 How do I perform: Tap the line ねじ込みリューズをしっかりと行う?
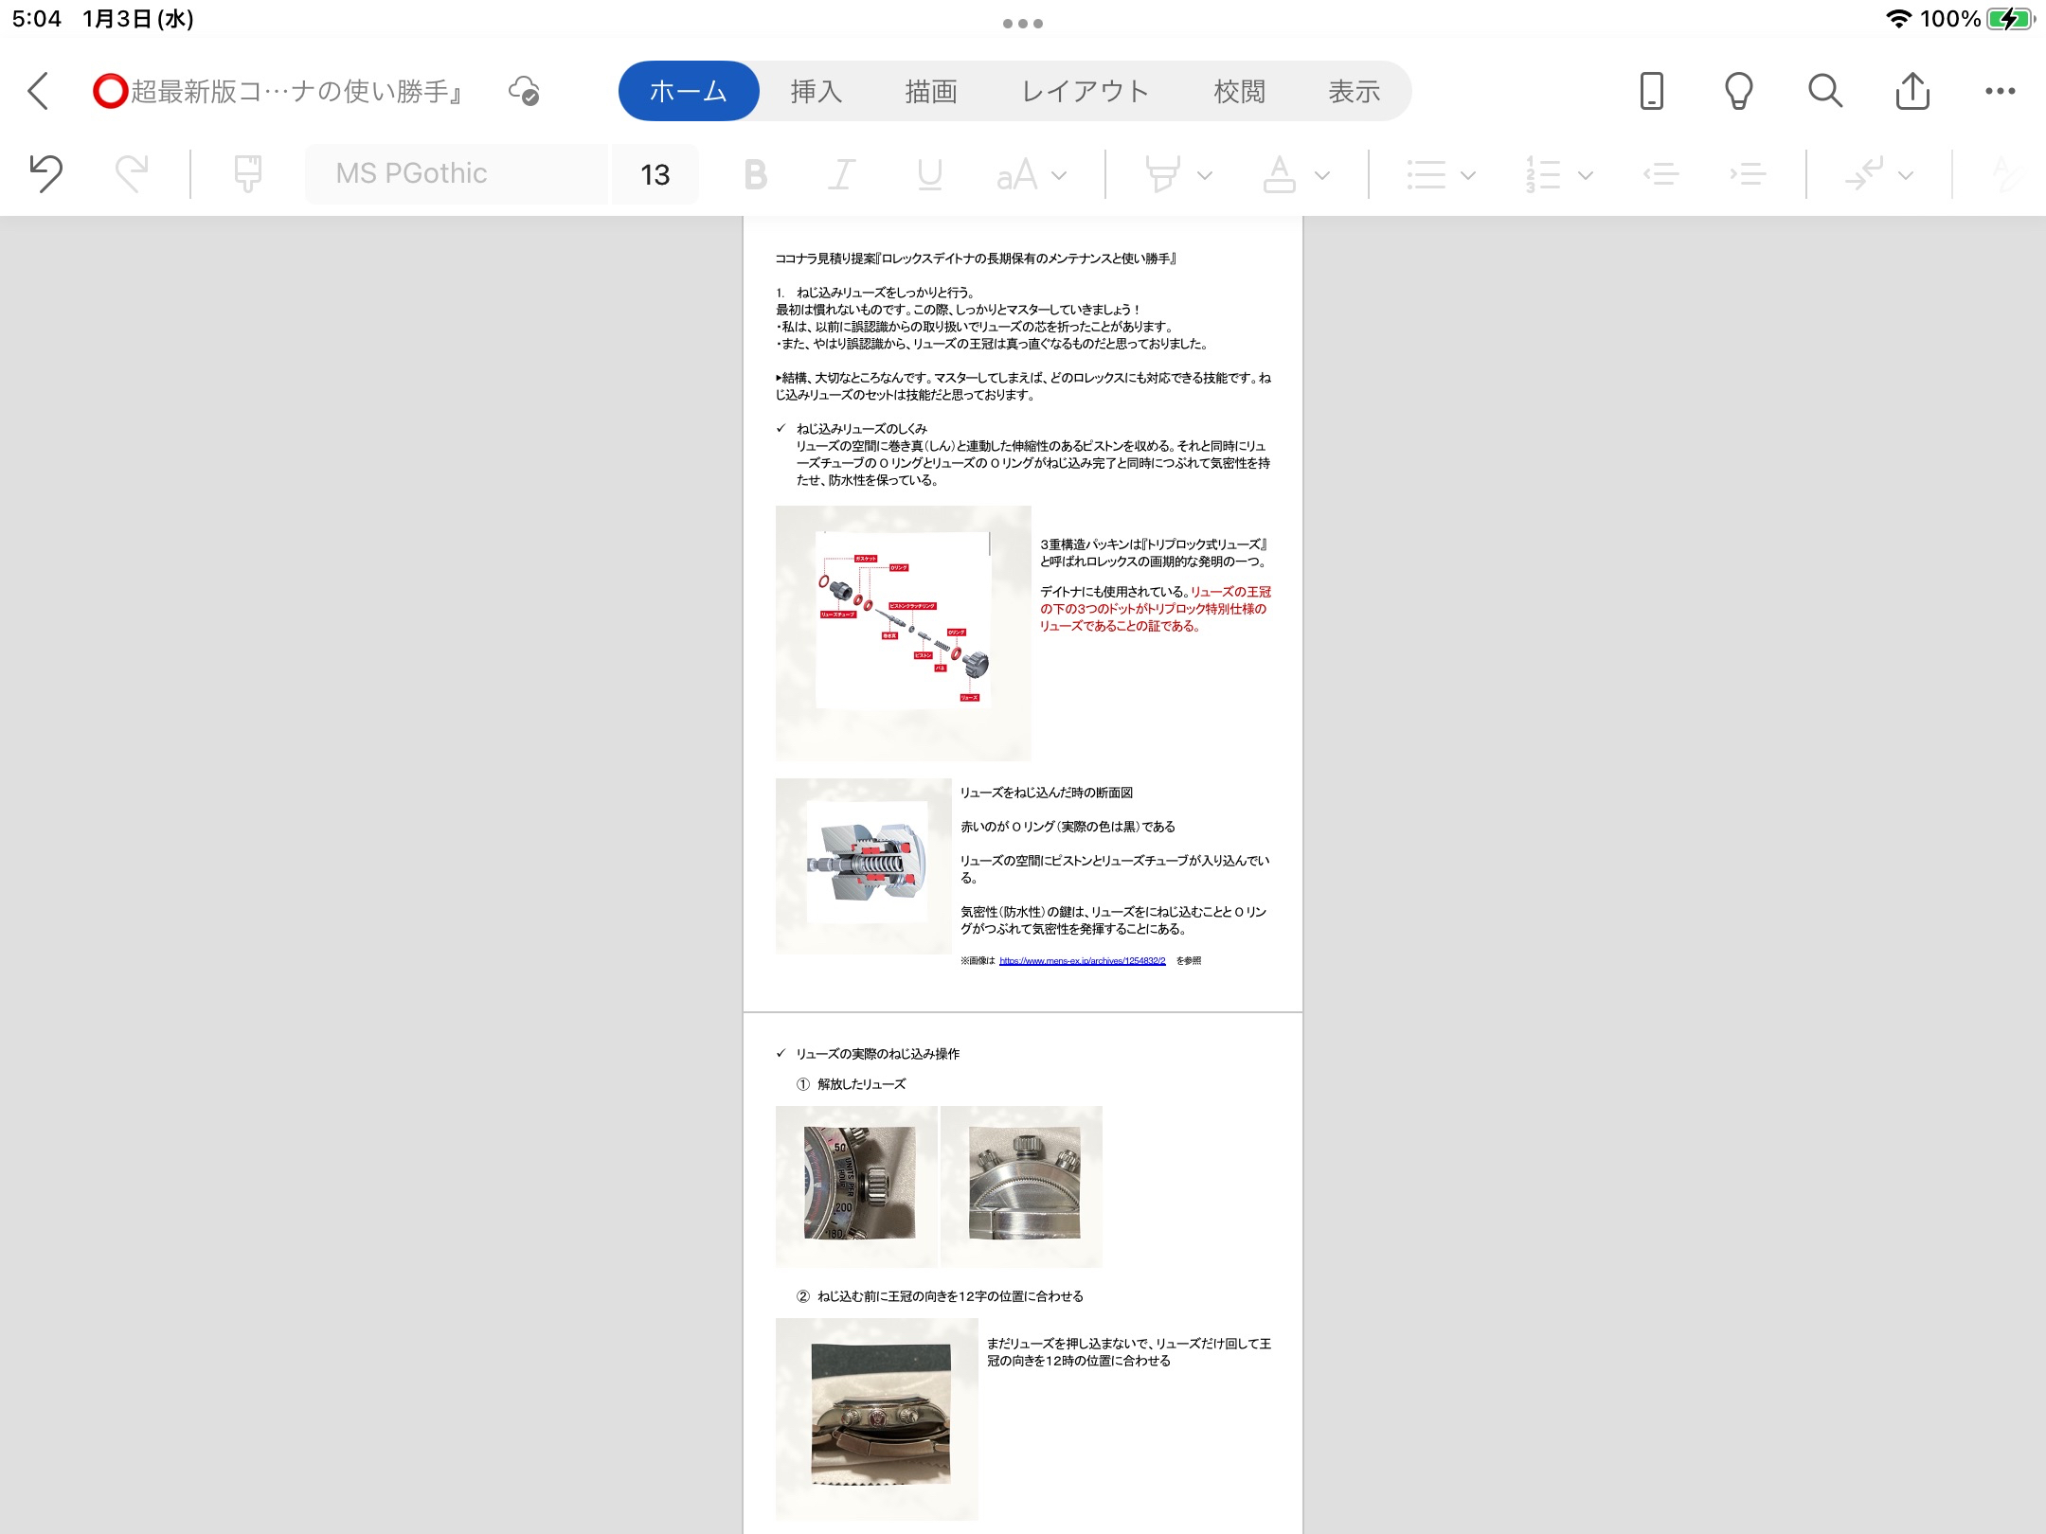[x=885, y=293]
